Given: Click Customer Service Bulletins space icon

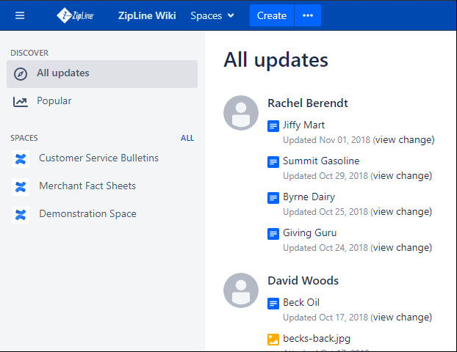Looking at the screenshot, I should 21,159.
